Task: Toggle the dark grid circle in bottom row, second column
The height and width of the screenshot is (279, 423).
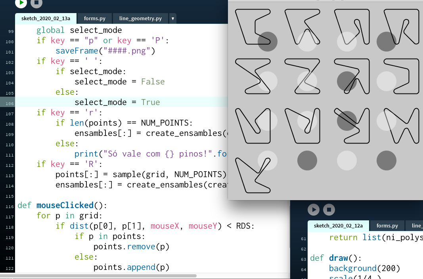Action: click(x=307, y=161)
